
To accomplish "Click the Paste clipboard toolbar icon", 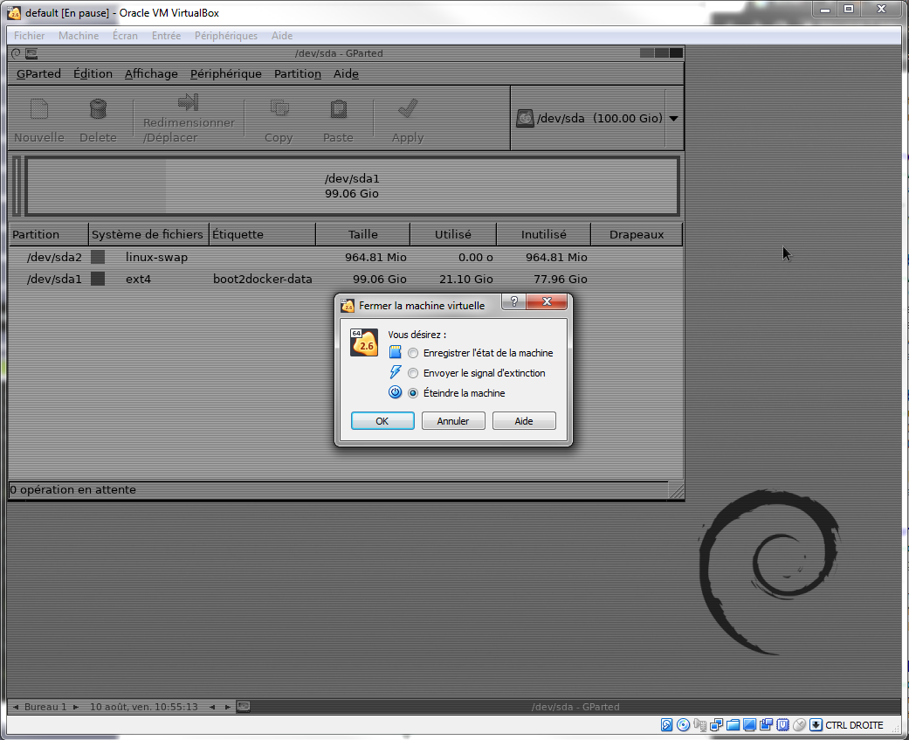I will pyautogui.click(x=339, y=108).
